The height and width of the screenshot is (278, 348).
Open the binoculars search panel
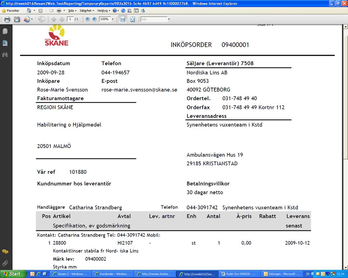(x=5, y=55)
